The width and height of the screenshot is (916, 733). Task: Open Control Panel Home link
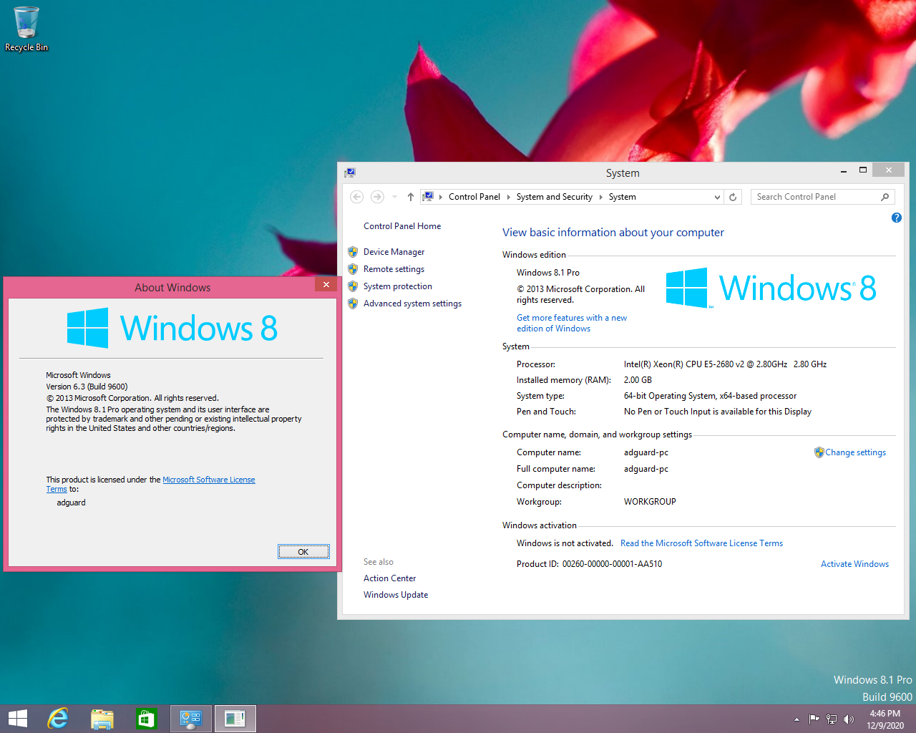pyautogui.click(x=402, y=226)
